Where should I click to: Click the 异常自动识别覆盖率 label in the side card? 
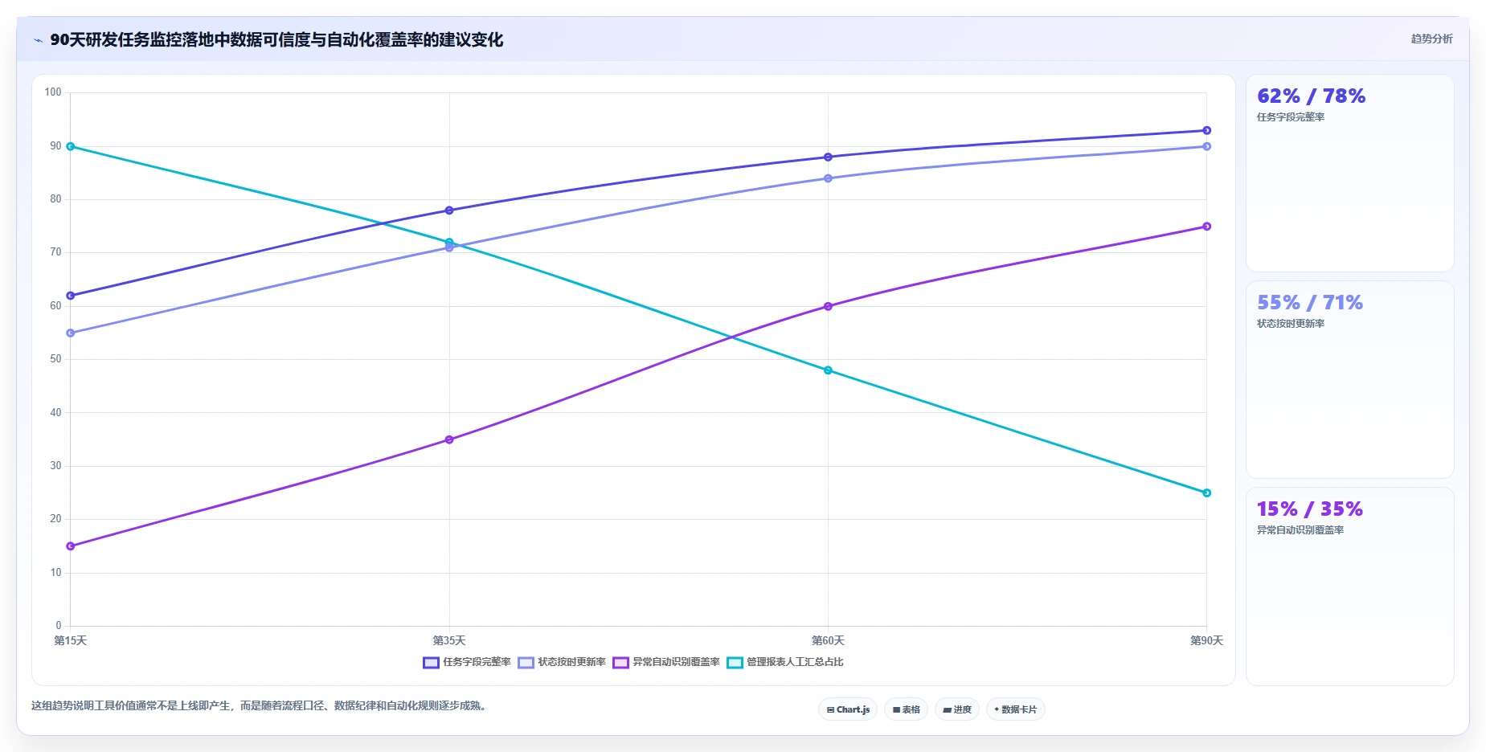(1300, 530)
